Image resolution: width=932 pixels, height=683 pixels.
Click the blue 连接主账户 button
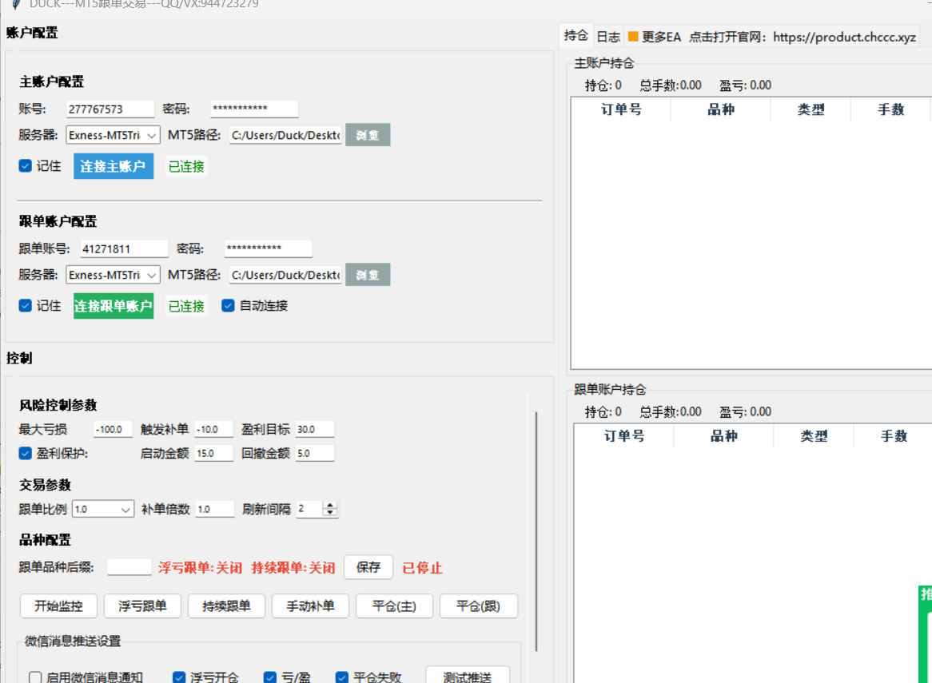pyautogui.click(x=113, y=166)
